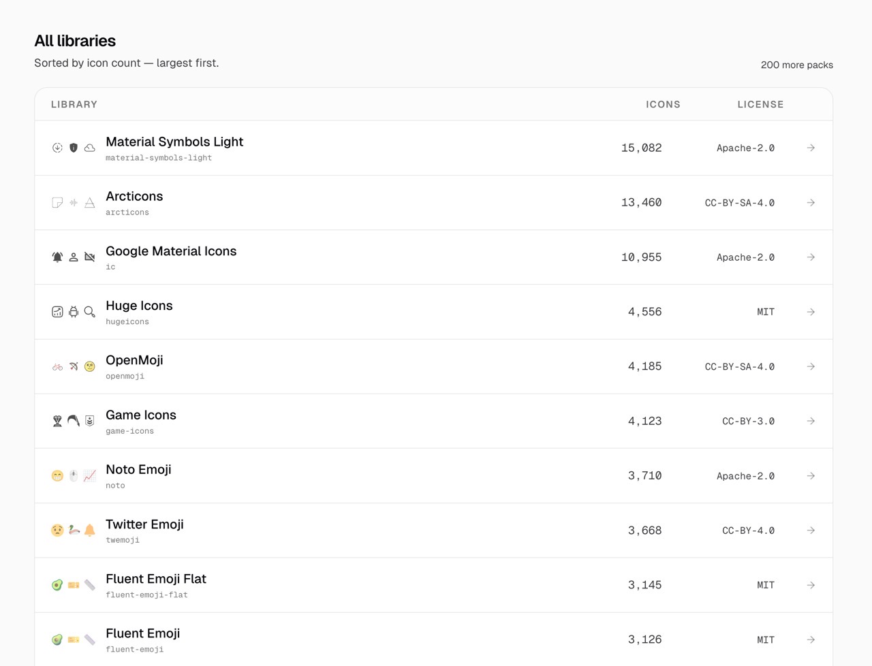Click the Android robot icon in Huge Icons row
Image resolution: width=872 pixels, height=666 pixels.
pos(74,312)
